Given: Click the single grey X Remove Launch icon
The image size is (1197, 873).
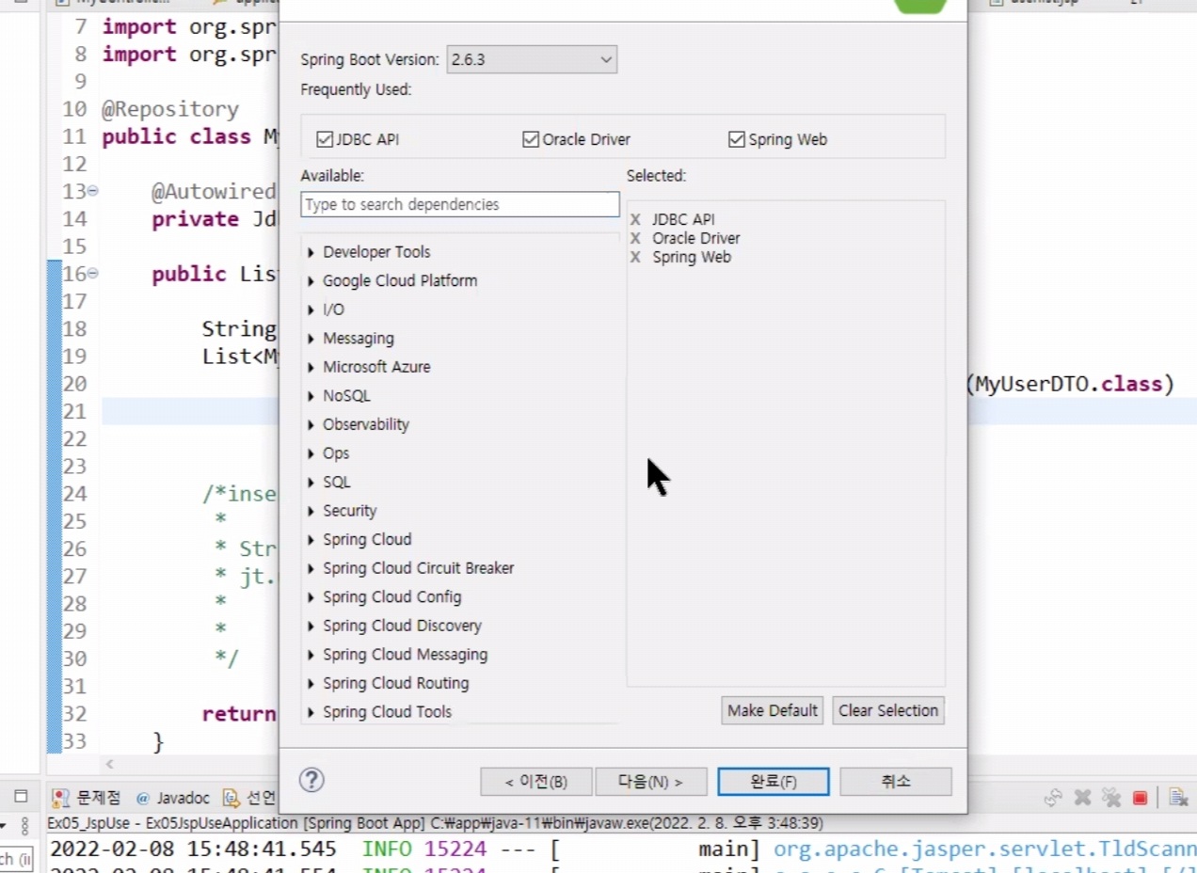Looking at the screenshot, I should pyautogui.click(x=1082, y=798).
